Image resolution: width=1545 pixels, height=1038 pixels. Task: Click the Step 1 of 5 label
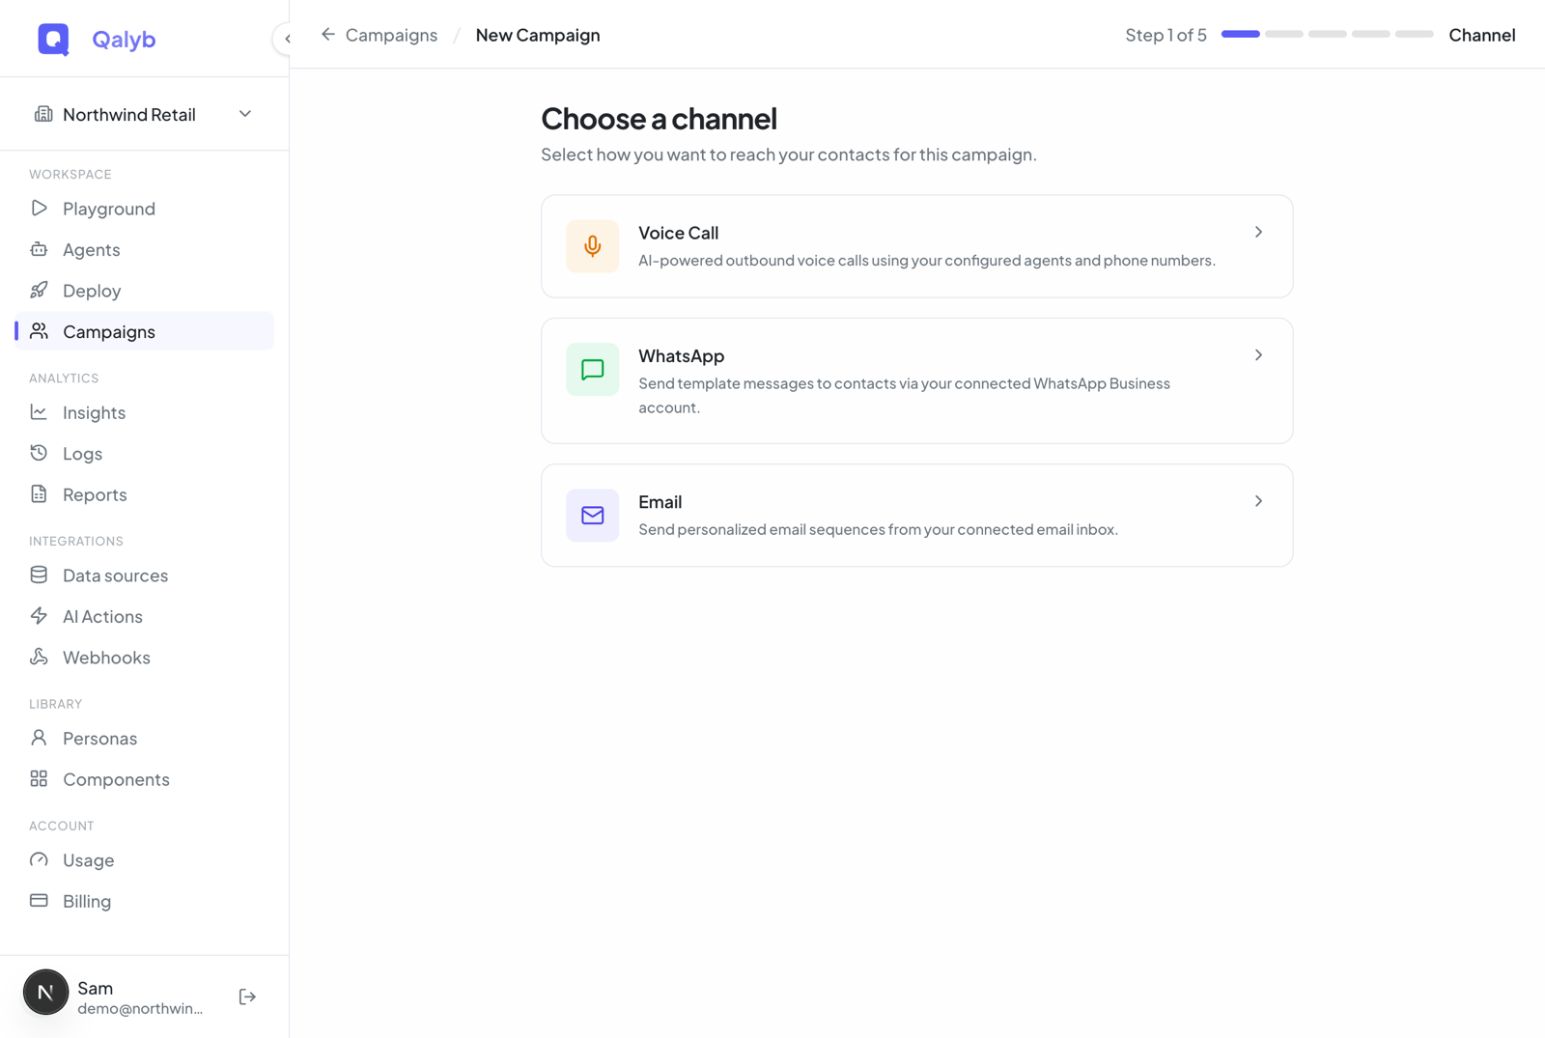click(x=1166, y=35)
